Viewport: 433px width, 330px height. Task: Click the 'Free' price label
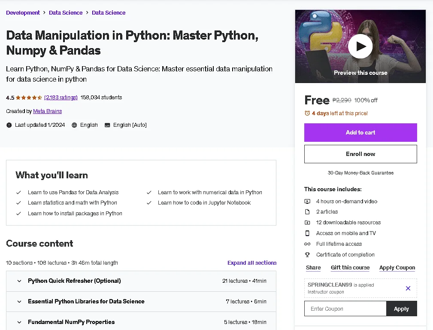coord(317,100)
